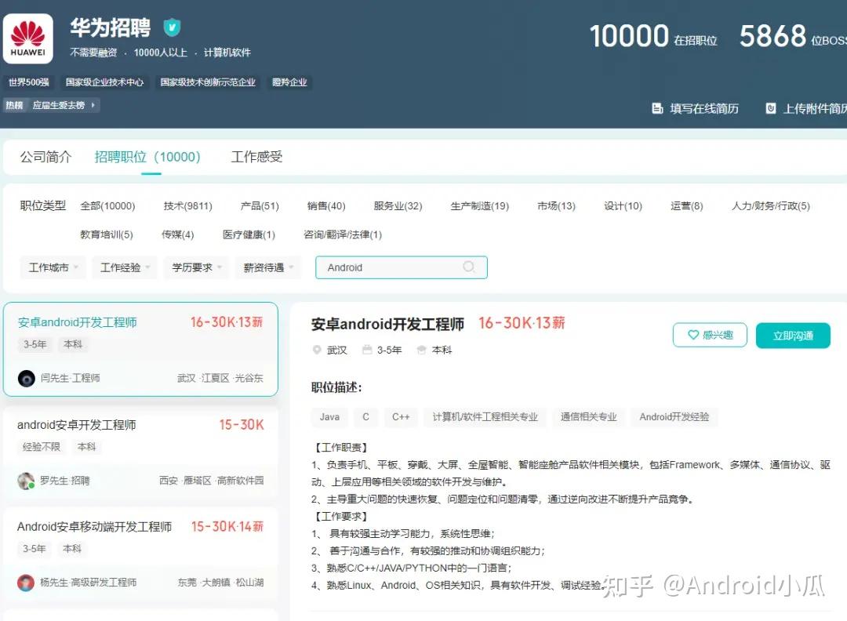The width and height of the screenshot is (847, 621).
Task: Click the 上传附件简历 upload icon
Action: (x=771, y=108)
